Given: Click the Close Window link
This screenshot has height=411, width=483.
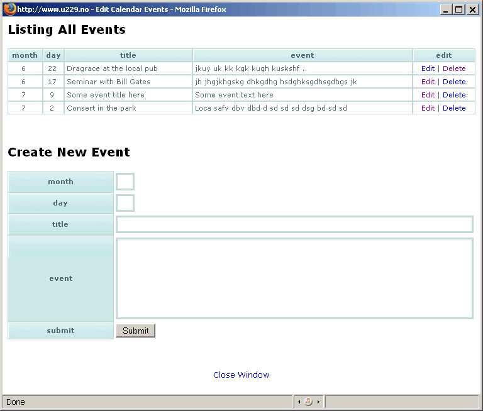Looking at the screenshot, I should [x=241, y=375].
